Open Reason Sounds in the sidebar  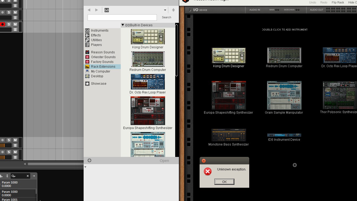[103, 52]
